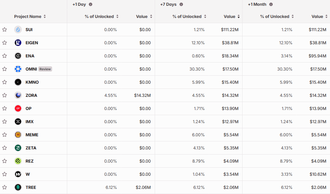Sort the table by Project Name
The height and width of the screenshot is (194, 330).
pyautogui.click(x=30, y=17)
